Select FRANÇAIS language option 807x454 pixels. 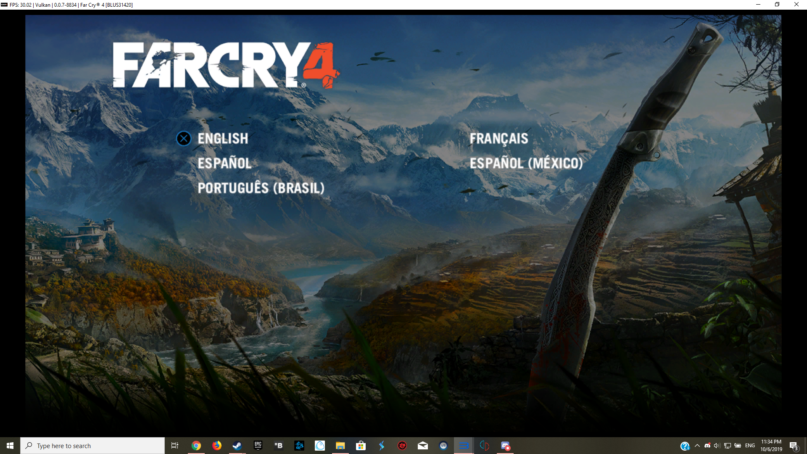499,139
